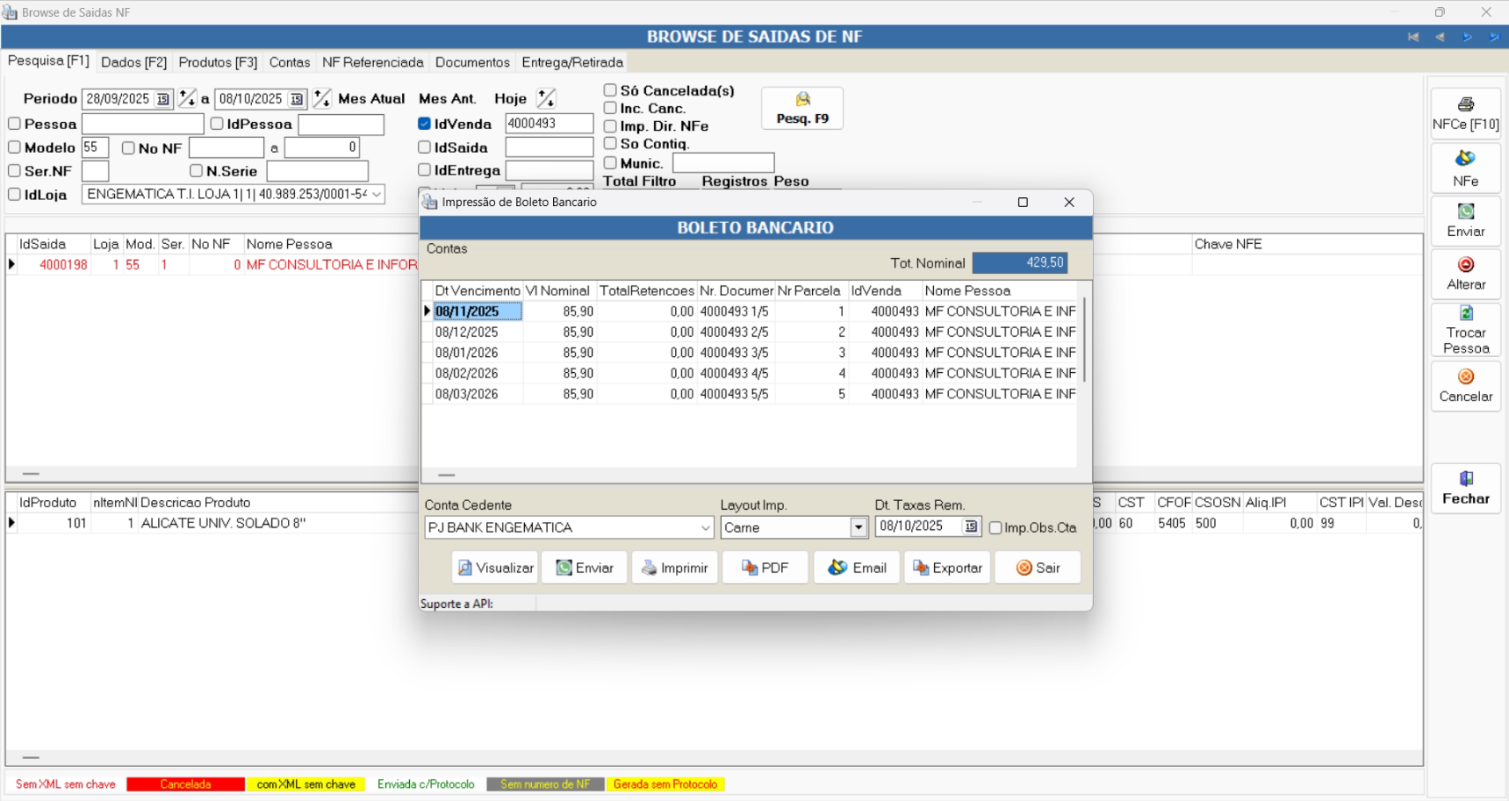Screen dimensions: 1509x801
Task: Open calendar picker for Dt. Taxas Rem.
Action: (971, 526)
